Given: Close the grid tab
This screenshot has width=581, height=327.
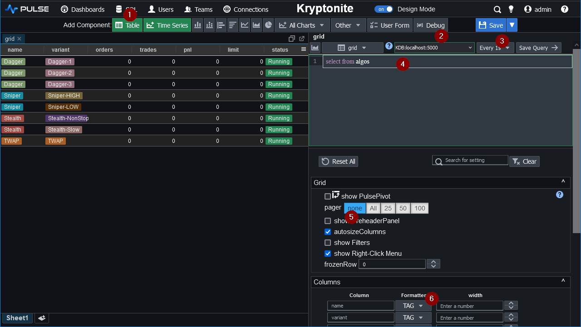Looking at the screenshot, I should pyautogui.click(x=20, y=39).
